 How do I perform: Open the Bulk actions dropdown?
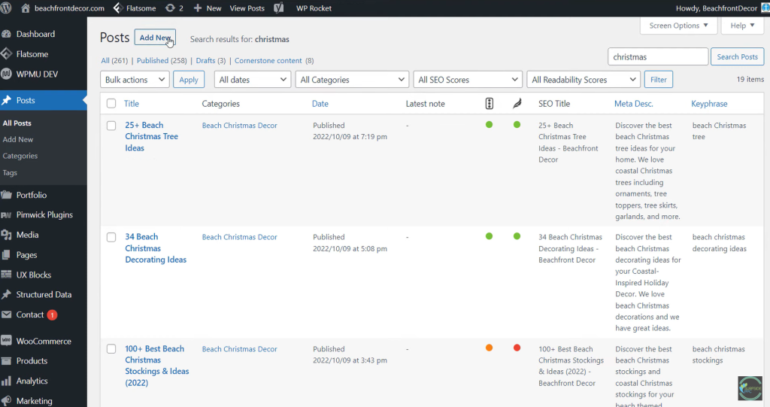pos(135,79)
